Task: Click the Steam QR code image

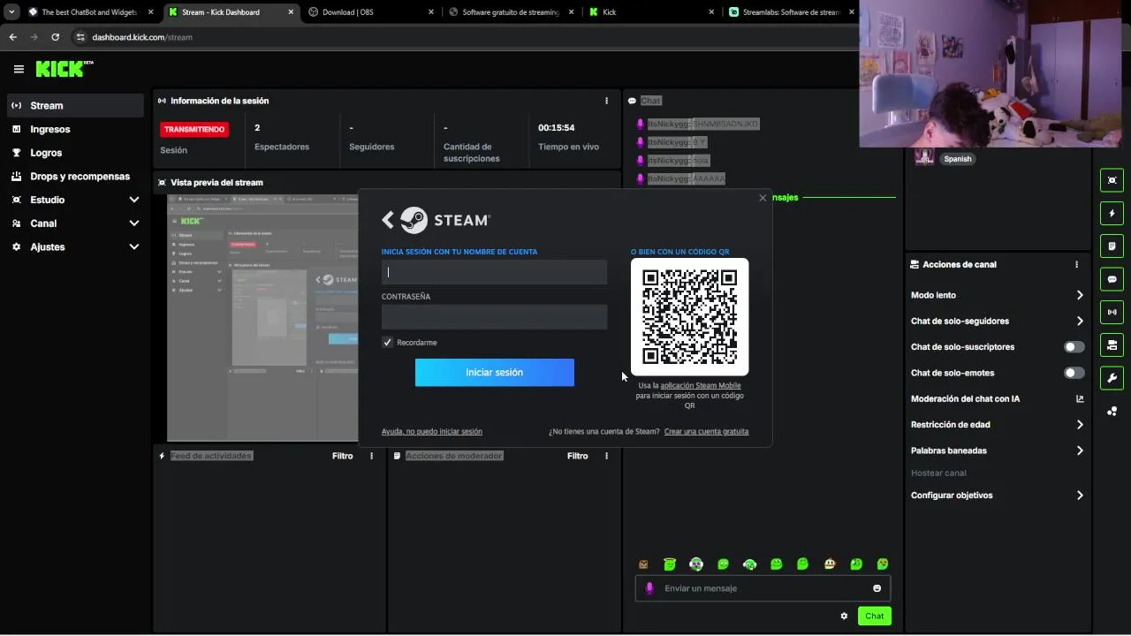Action: [689, 317]
